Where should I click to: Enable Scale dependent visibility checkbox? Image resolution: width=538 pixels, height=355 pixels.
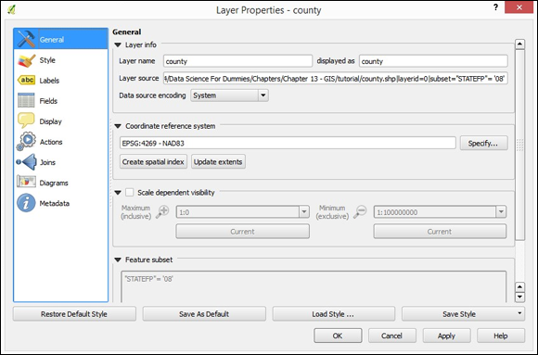tap(129, 193)
